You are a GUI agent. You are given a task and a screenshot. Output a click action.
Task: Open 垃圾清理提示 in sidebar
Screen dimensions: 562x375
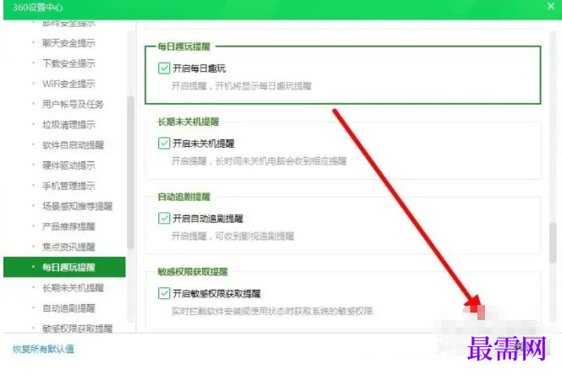click(69, 124)
